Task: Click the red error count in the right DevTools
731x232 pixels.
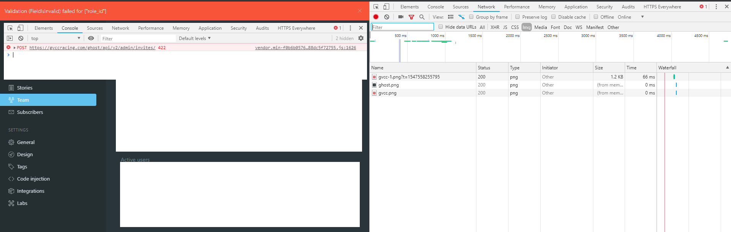Action: (x=703, y=6)
